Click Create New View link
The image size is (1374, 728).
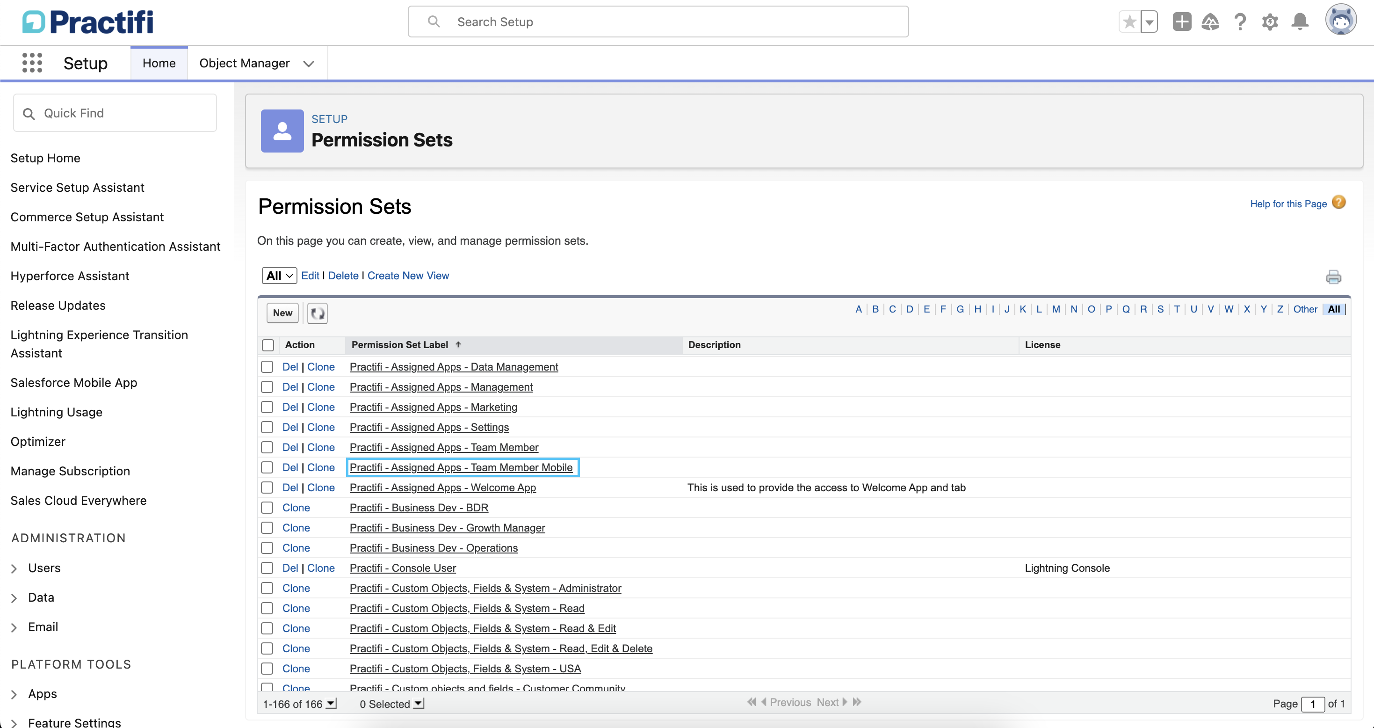pos(408,276)
